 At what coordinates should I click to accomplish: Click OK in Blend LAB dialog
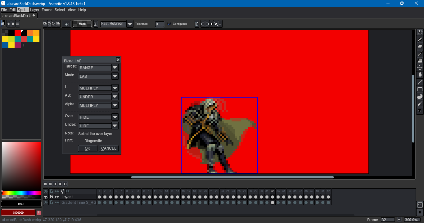pyautogui.click(x=88, y=148)
